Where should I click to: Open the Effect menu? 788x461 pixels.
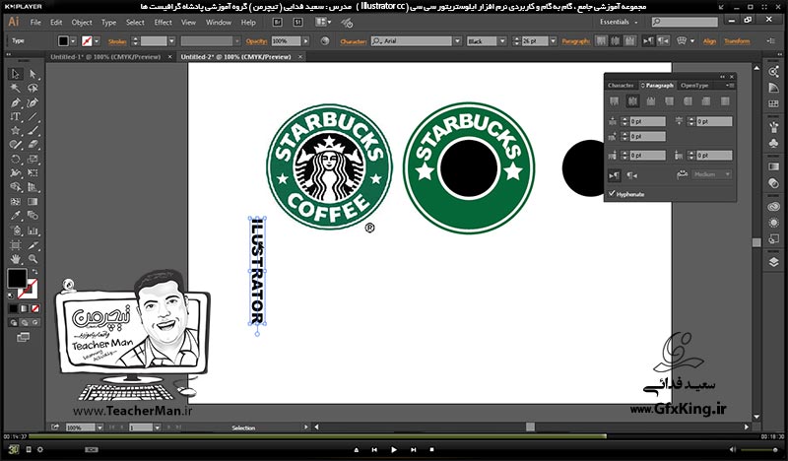click(x=163, y=22)
